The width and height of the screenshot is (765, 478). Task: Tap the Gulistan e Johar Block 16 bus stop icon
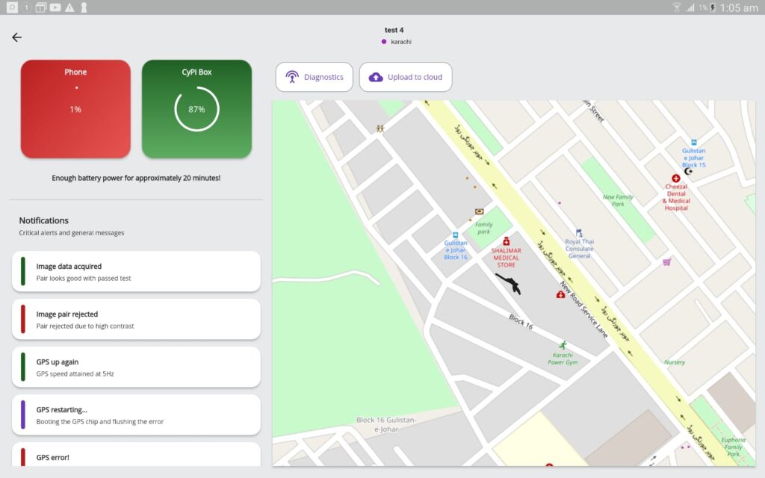[456, 235]
